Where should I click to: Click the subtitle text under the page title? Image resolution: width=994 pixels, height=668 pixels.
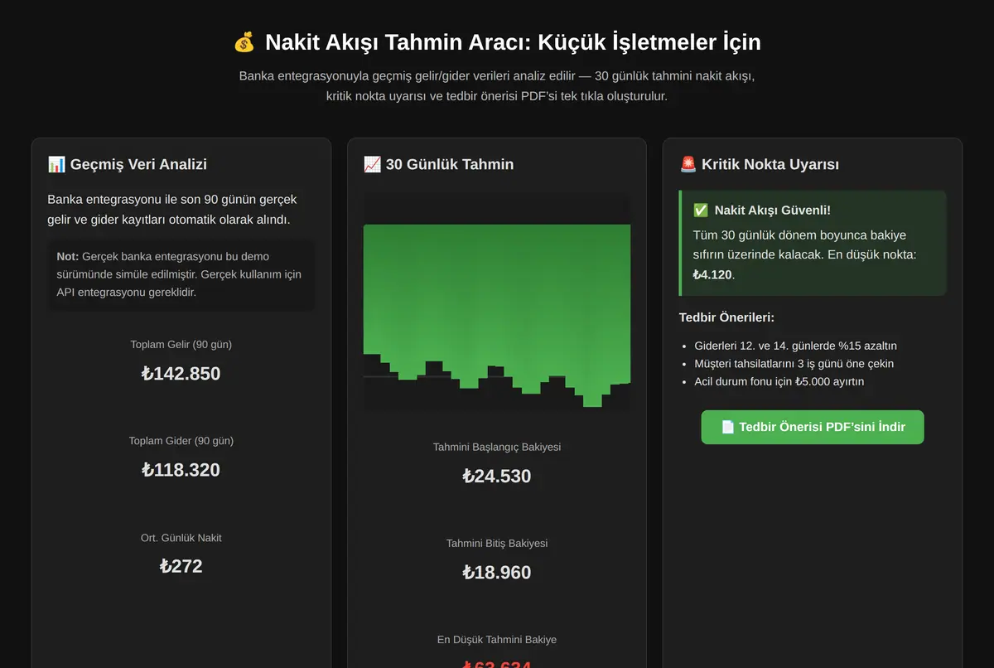click(x=497, y=86)
